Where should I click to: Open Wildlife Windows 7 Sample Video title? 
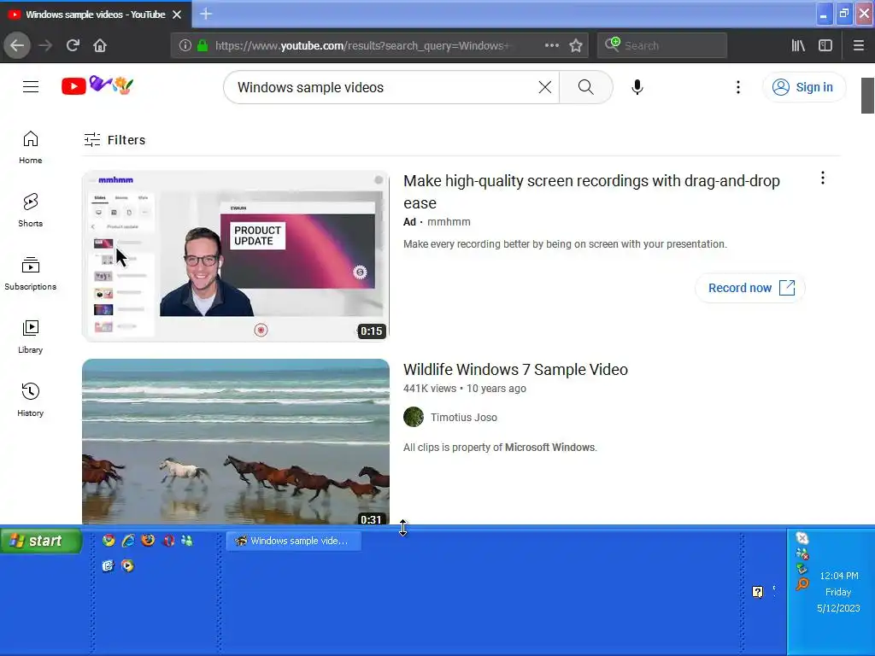[515, 369]
